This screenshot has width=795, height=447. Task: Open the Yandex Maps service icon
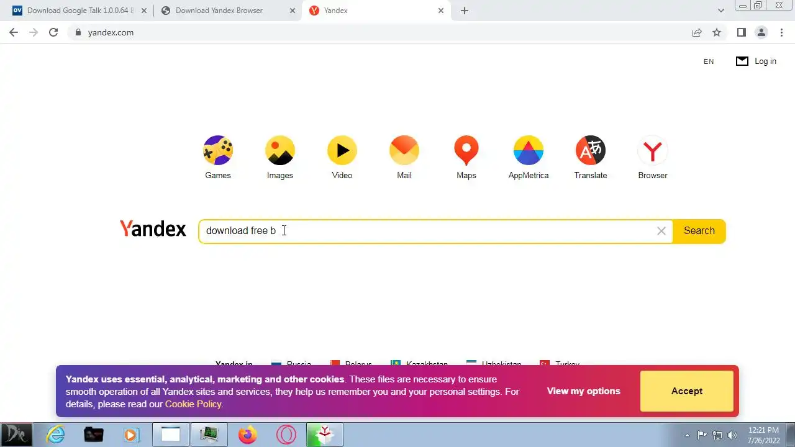pos(466,150)
